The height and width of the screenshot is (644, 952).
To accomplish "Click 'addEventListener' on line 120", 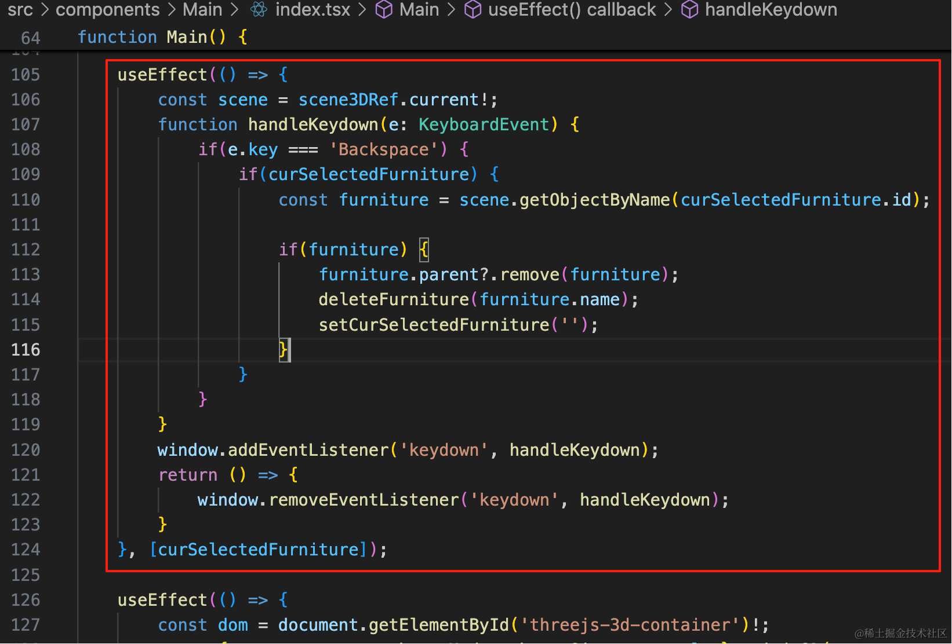I will [308, 450].
